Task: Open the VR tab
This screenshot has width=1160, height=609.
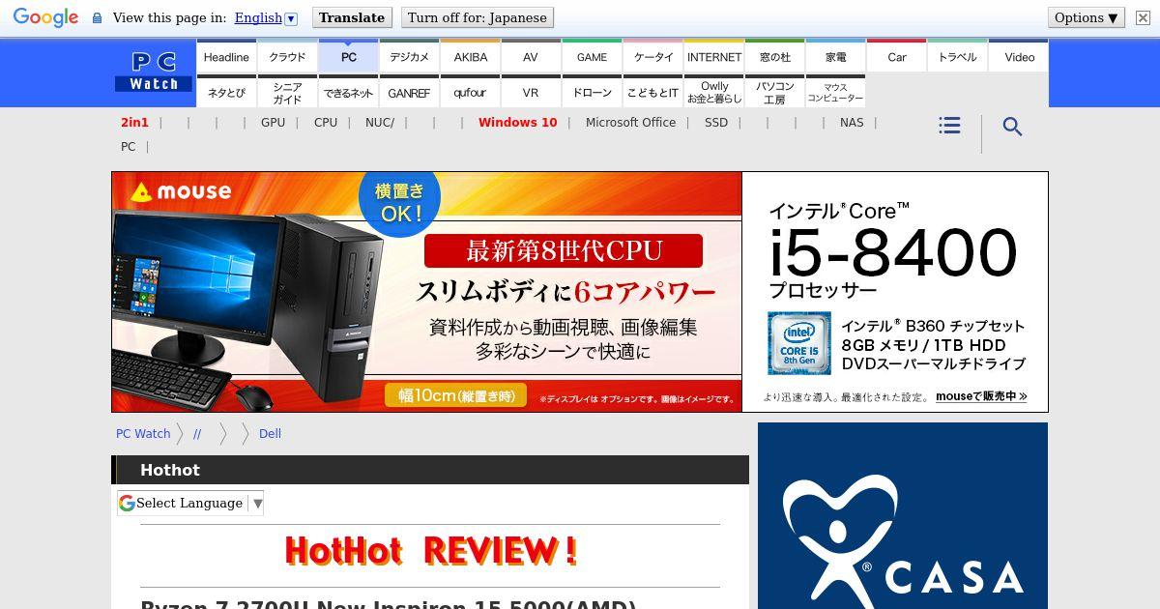Action: 531,92
